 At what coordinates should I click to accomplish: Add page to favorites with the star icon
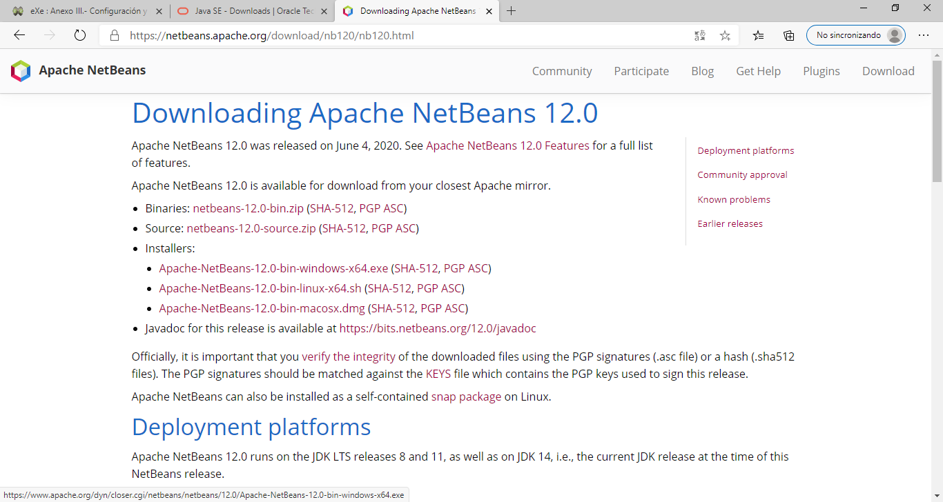(x=725, y=35)
